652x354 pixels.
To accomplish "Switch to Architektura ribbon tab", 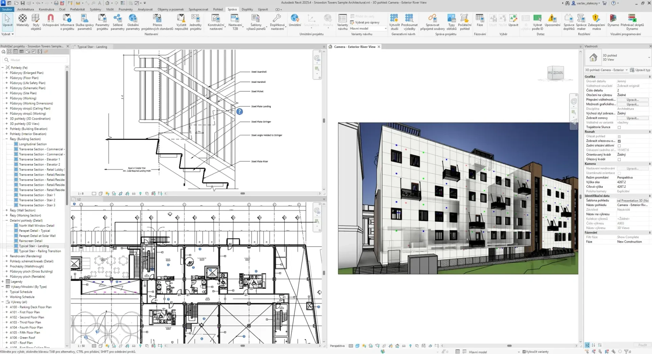I will click(25, 10).
